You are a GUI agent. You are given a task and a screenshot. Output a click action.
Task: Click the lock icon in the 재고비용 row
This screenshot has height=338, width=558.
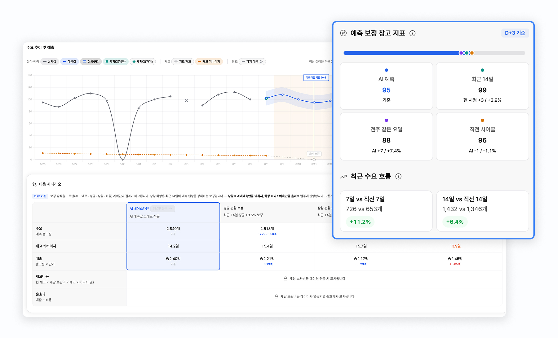(286, 279)
